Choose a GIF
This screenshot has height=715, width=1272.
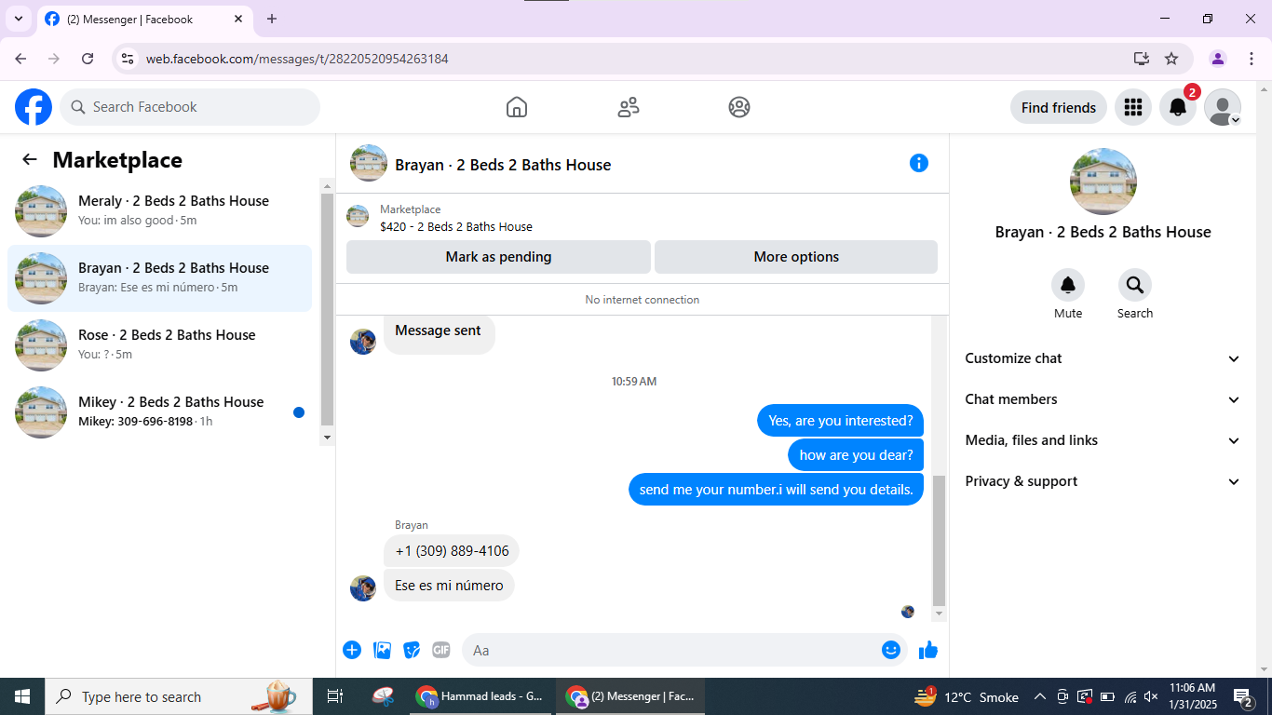[x=441, y=650]
